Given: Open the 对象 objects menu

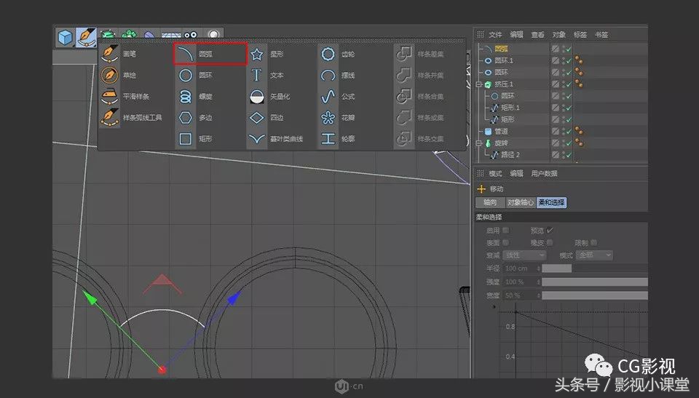Looking at the screenshot, I should (x=559, y=35).
